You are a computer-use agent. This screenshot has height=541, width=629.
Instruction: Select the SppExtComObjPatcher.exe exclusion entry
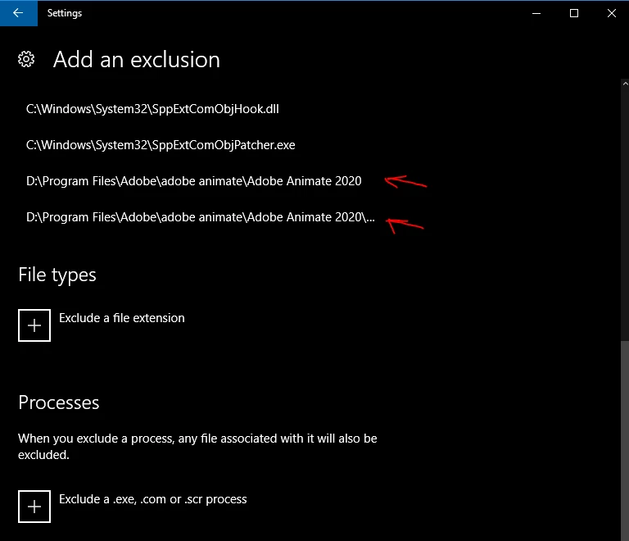point(161,145)
